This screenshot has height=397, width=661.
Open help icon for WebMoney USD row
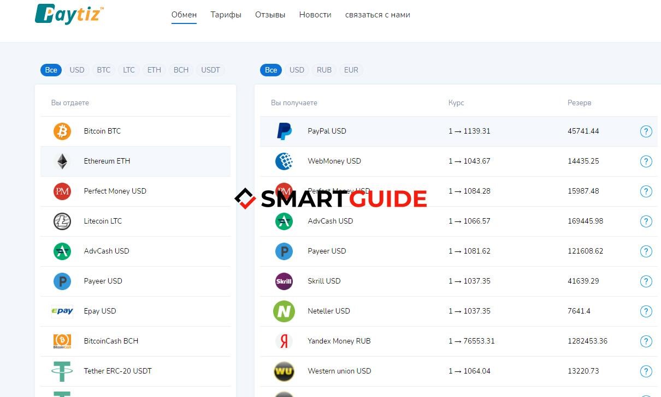click(x=646, y=161)
